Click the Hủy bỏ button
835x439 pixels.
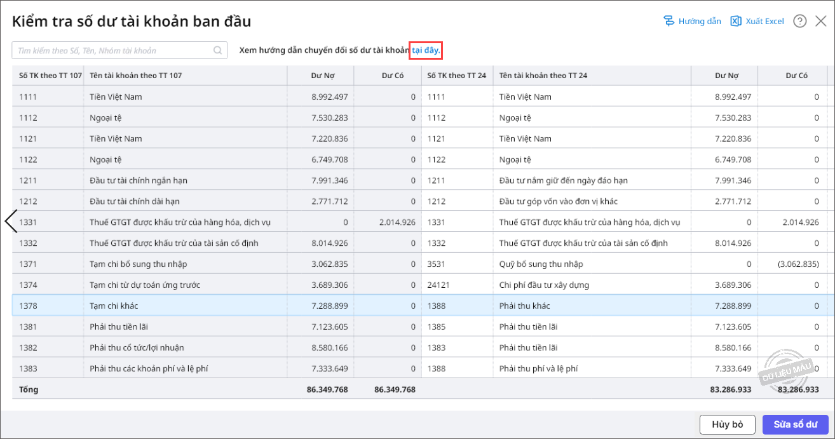(x=728, y=424)
